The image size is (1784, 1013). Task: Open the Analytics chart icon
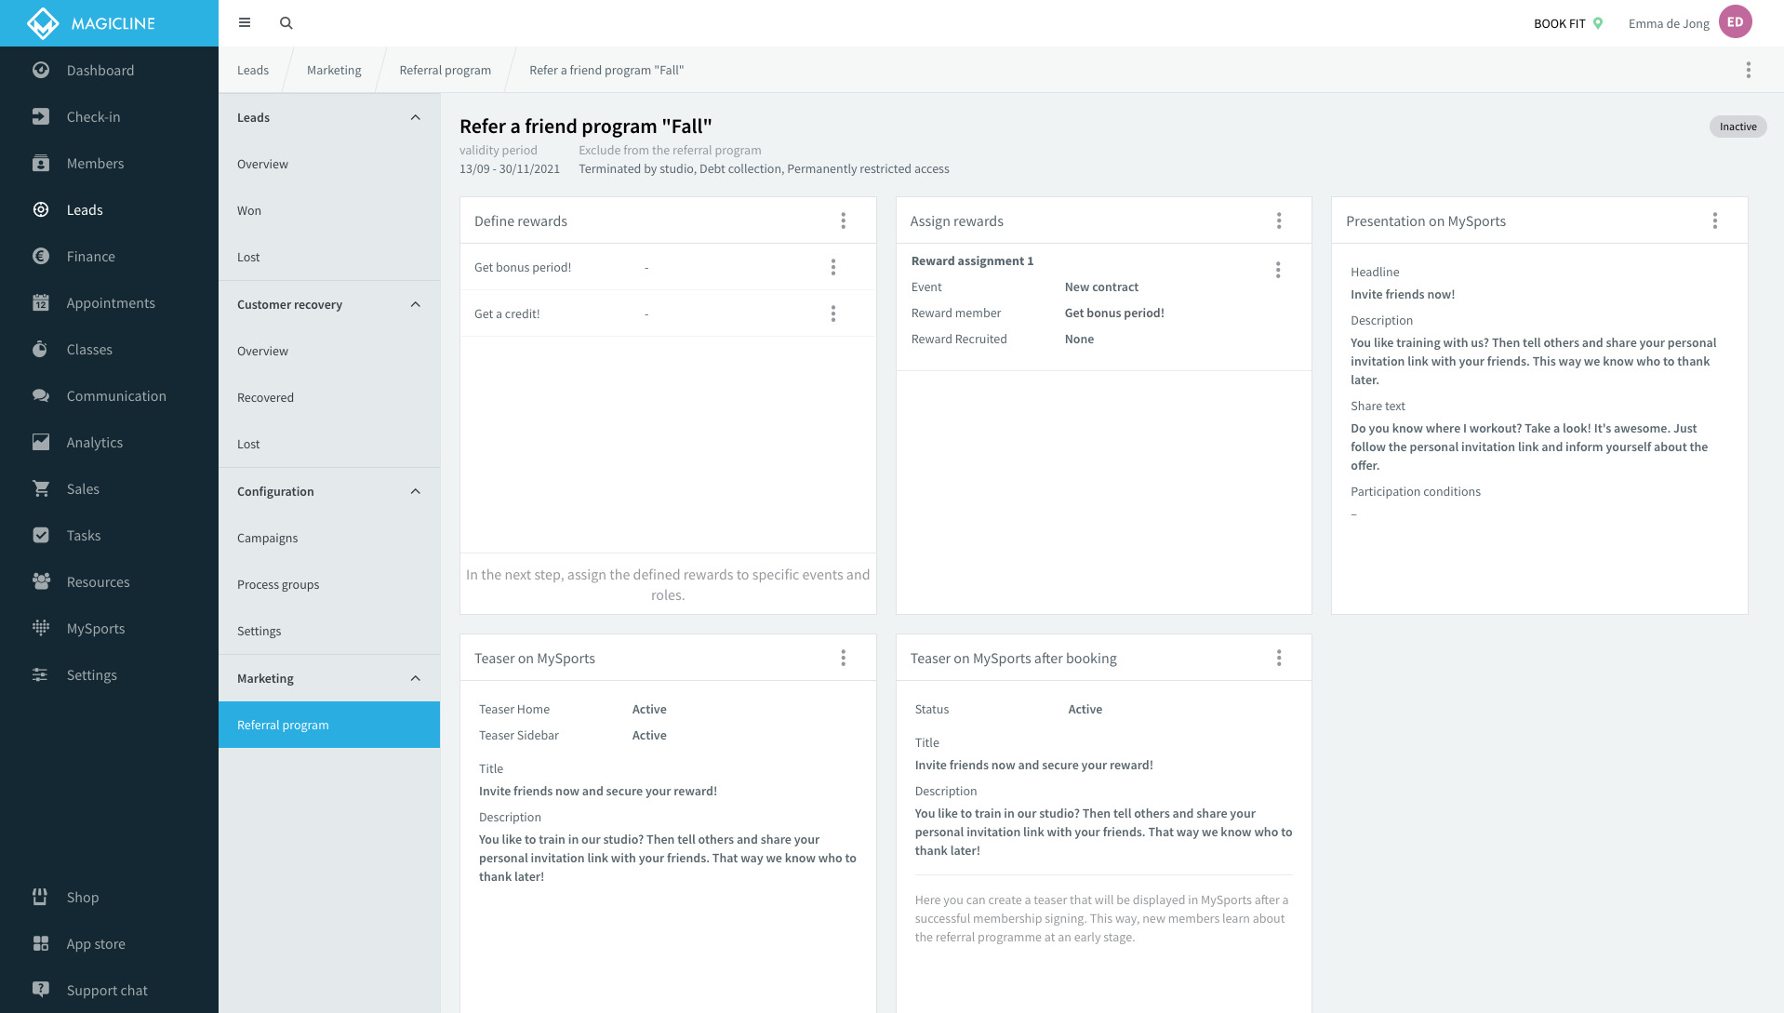[x=41, y=443]
